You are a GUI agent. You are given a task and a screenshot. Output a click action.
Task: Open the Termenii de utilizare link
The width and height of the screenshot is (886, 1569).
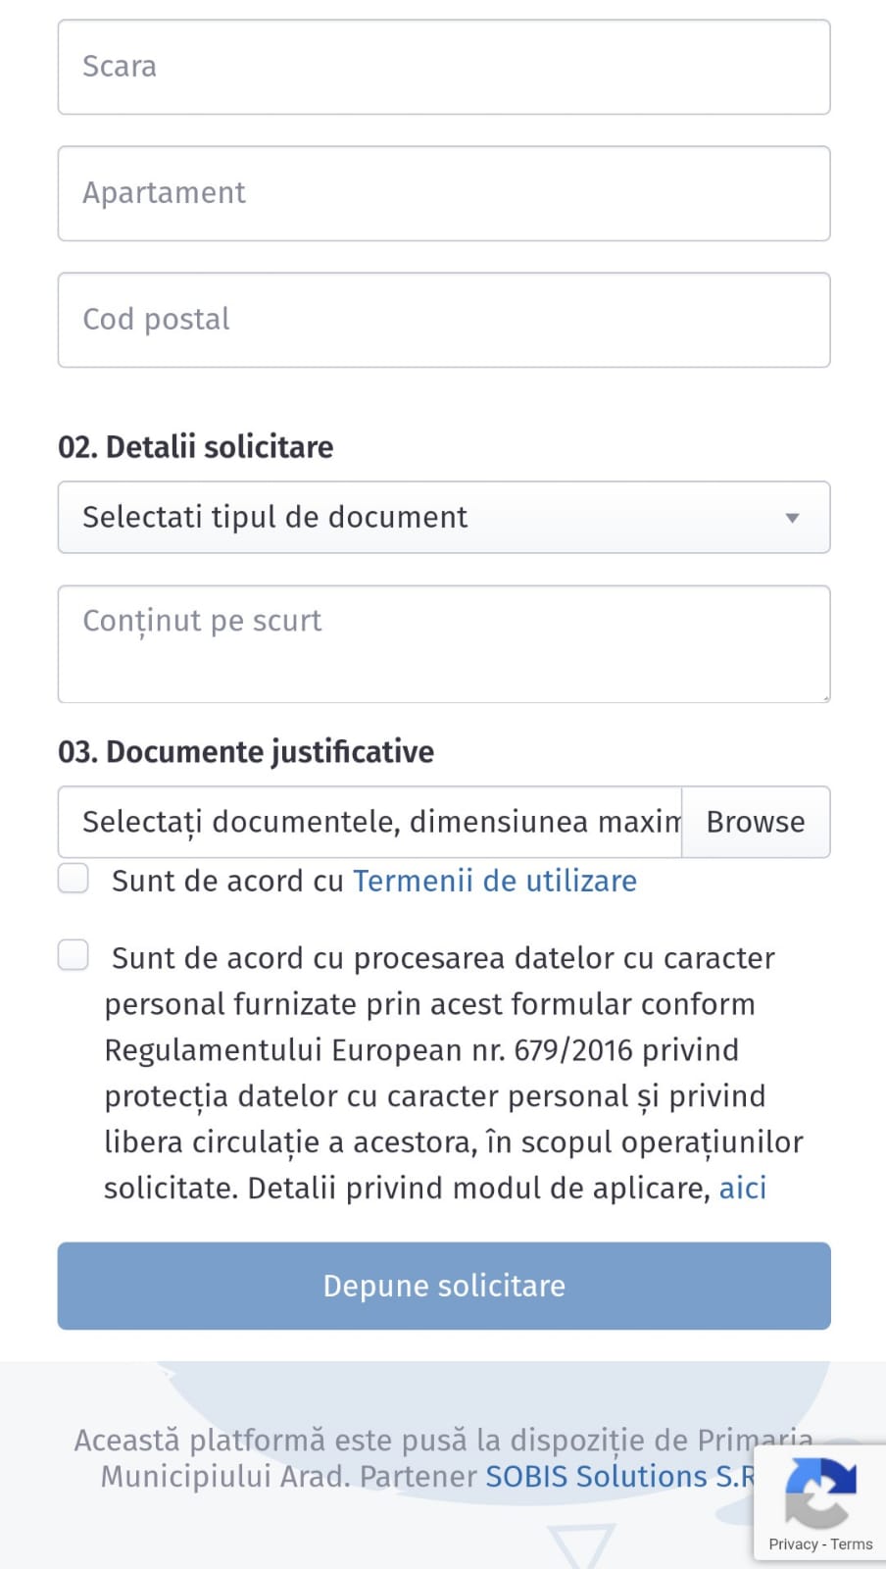(x=494, y=881)
